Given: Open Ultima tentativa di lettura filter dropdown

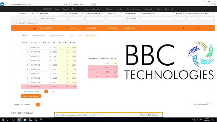Looking at the screenshot, I should pyautogui.click(x=104, y=18).
